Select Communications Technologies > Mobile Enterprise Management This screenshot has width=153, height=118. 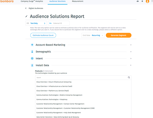click(83, 95)
